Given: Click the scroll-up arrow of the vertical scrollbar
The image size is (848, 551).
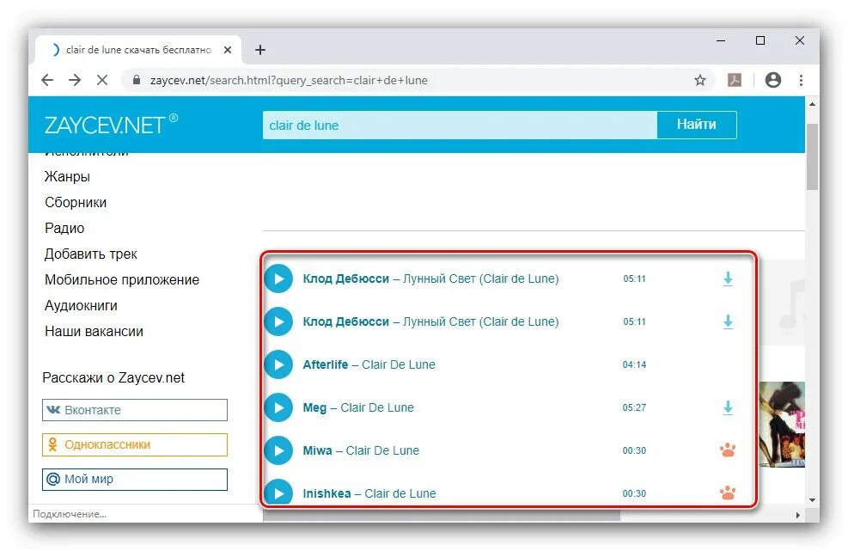Looking at the screenshot, I should point(812,104).
